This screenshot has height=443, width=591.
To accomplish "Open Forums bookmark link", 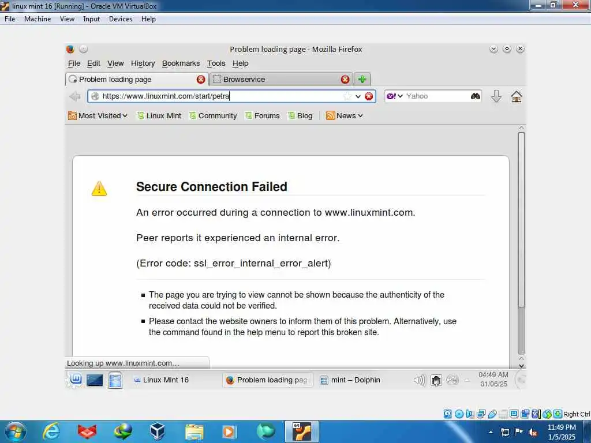I will coord(263,115).
